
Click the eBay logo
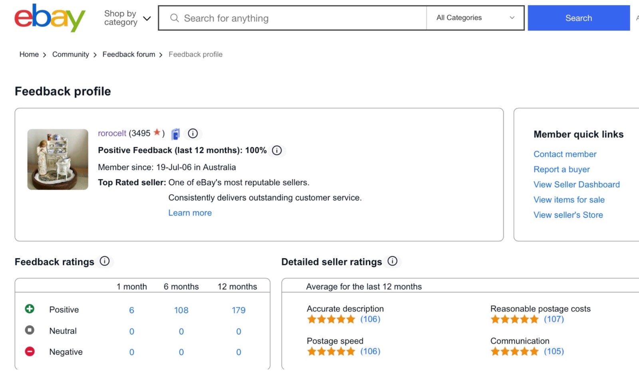coord(50,18)
